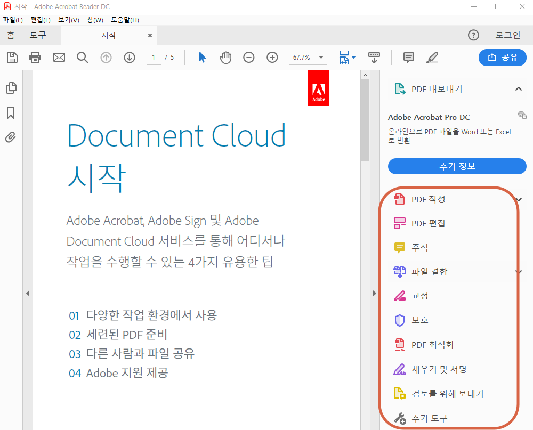Open the 도움말(H) menu
Viewport: 533px width, 430px height.
click(125, 20)
